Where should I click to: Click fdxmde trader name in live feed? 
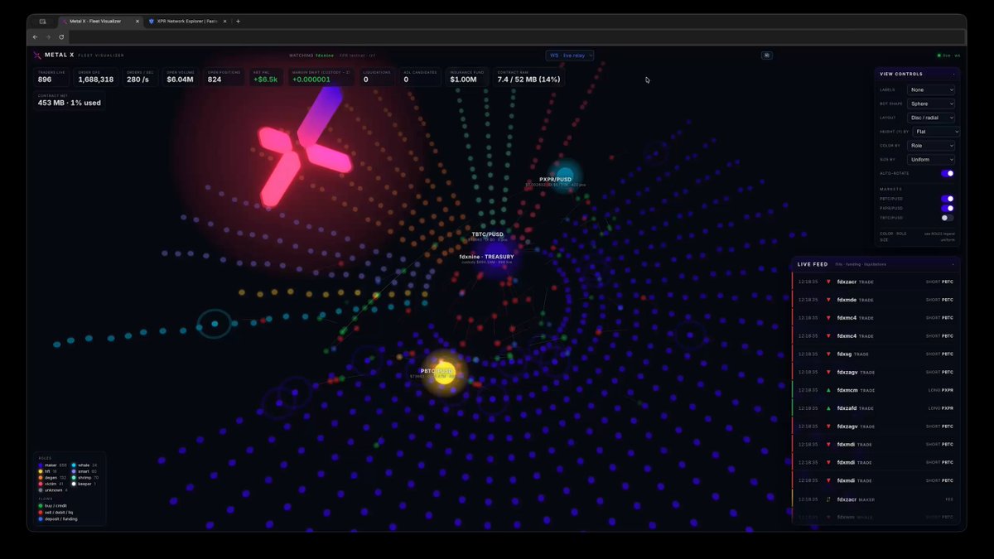[x=847, y=300]
